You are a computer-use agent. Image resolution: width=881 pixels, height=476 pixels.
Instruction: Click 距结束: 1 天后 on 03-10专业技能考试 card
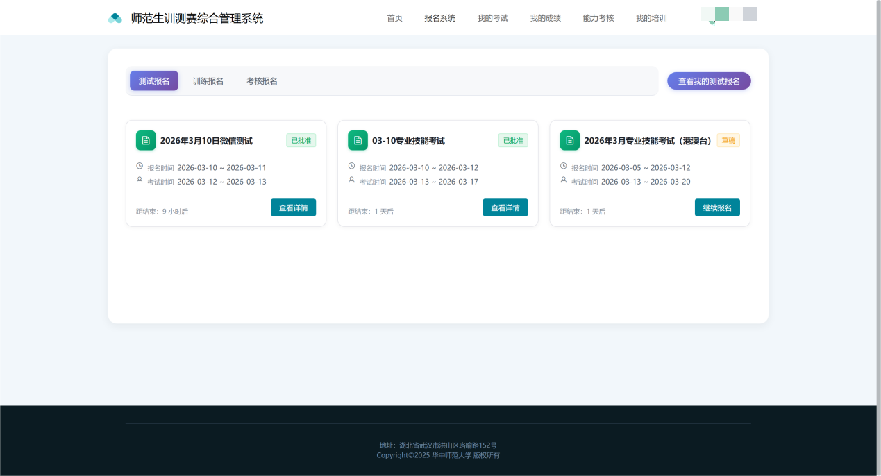371,211
